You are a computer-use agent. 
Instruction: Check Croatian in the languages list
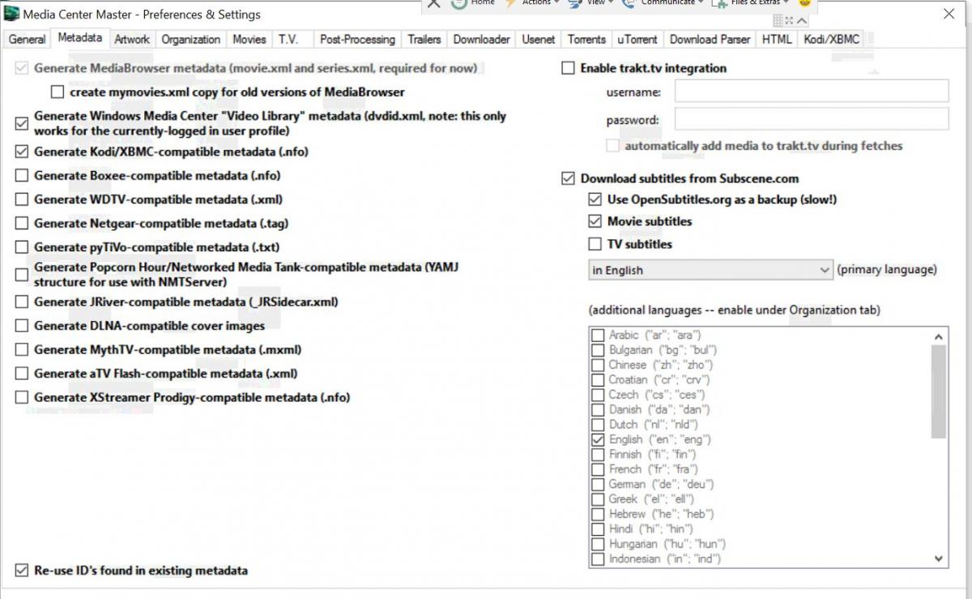(x=598, y=379)
